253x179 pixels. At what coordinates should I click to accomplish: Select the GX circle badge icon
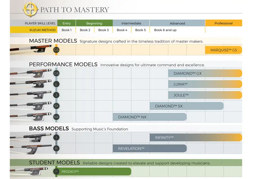tap(56, 73)
